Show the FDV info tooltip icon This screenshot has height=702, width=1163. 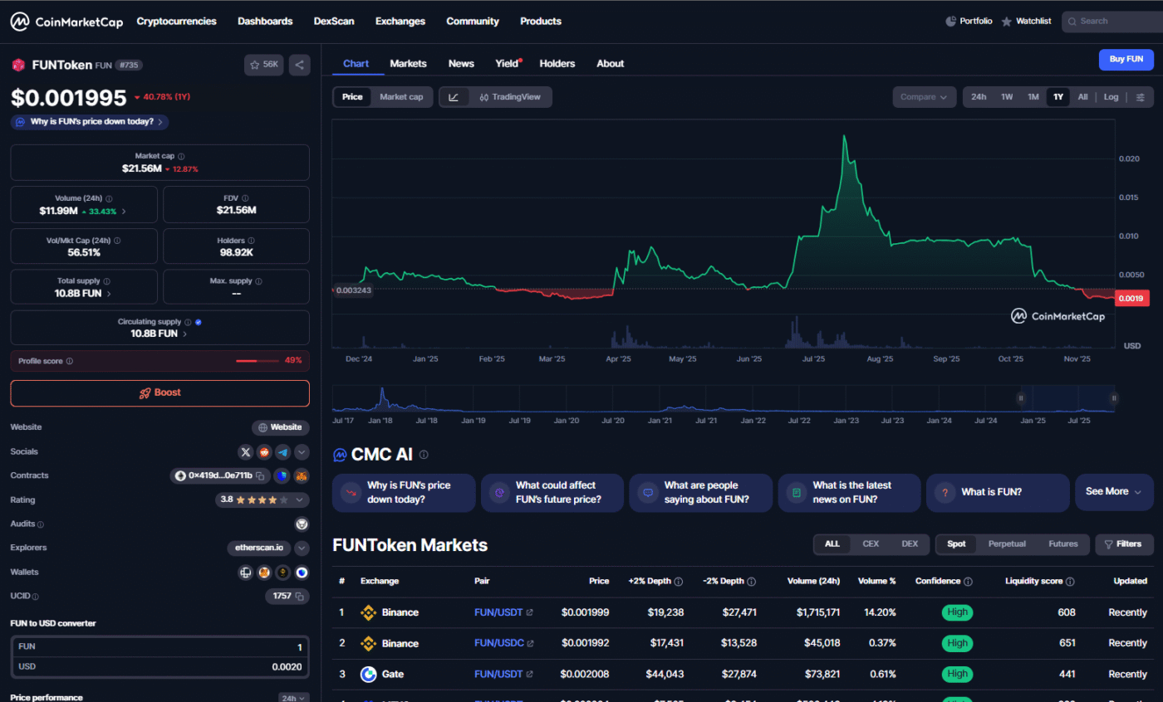(247, 198)
